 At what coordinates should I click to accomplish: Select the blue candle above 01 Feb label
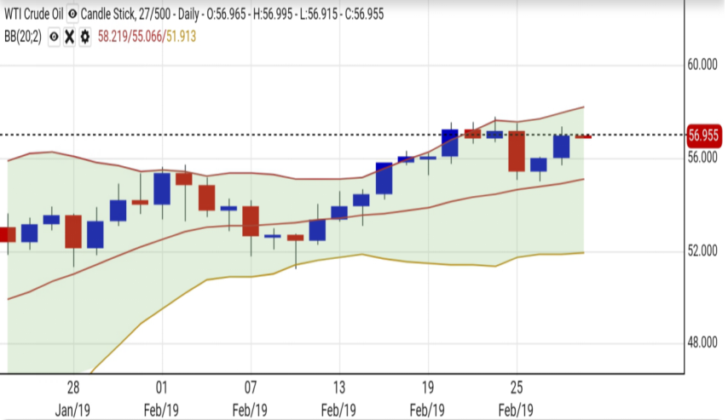pyautogui.click(x=162, y=188)
